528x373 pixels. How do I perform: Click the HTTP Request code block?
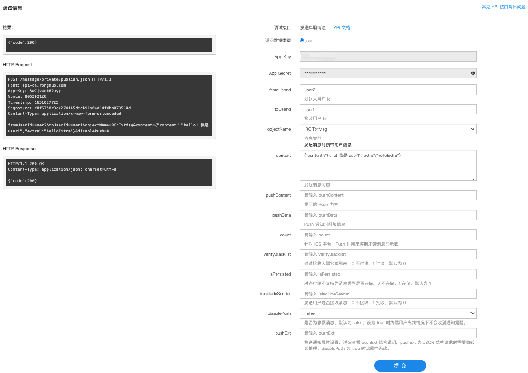click(x=109, y=105)
